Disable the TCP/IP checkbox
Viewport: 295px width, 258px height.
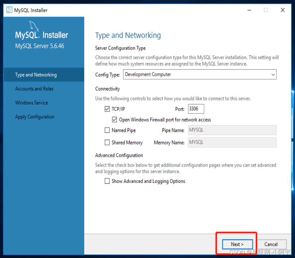pos(107,109)
